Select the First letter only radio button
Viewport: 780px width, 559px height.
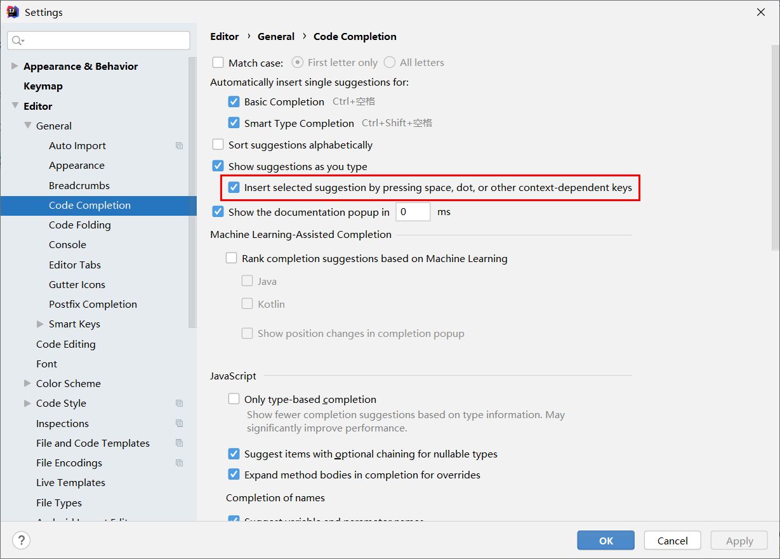point(297,62)
